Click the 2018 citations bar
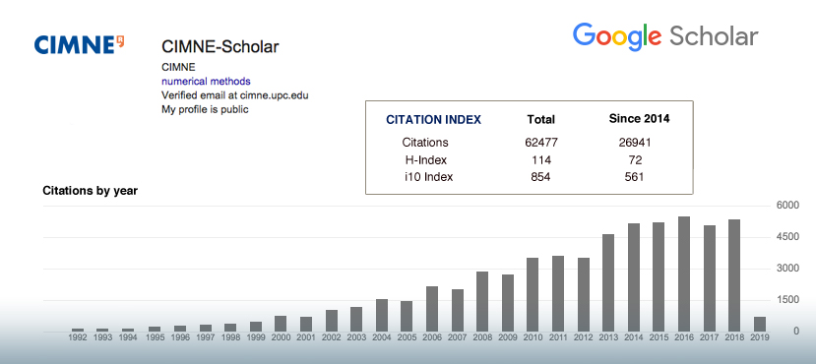The width and height of the screenshot is (816, 364). pyautogui.click(x=733, y=275)
